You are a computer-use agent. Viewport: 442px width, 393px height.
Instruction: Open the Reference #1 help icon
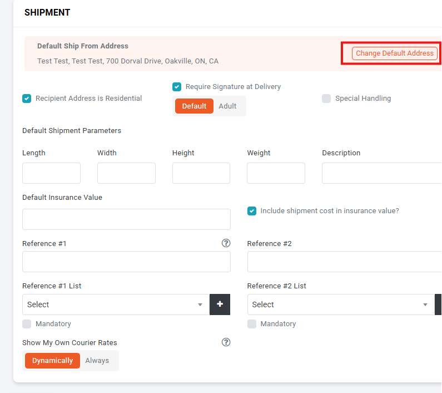226,243
